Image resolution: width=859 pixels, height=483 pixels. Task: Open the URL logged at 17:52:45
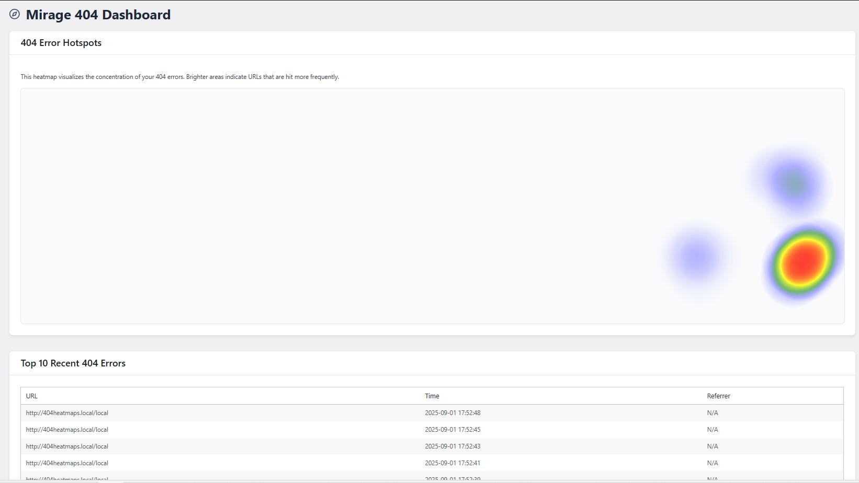point(67,430)
